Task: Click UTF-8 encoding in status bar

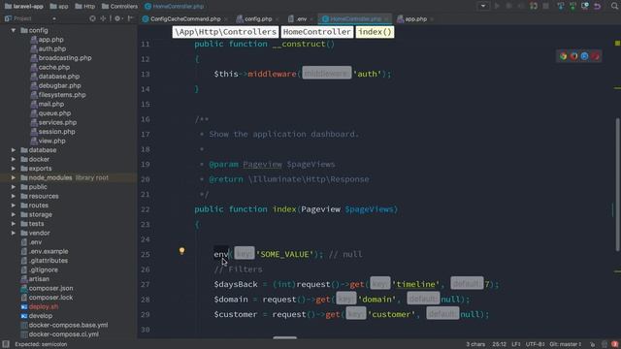Action: click(x=535, y=344)
